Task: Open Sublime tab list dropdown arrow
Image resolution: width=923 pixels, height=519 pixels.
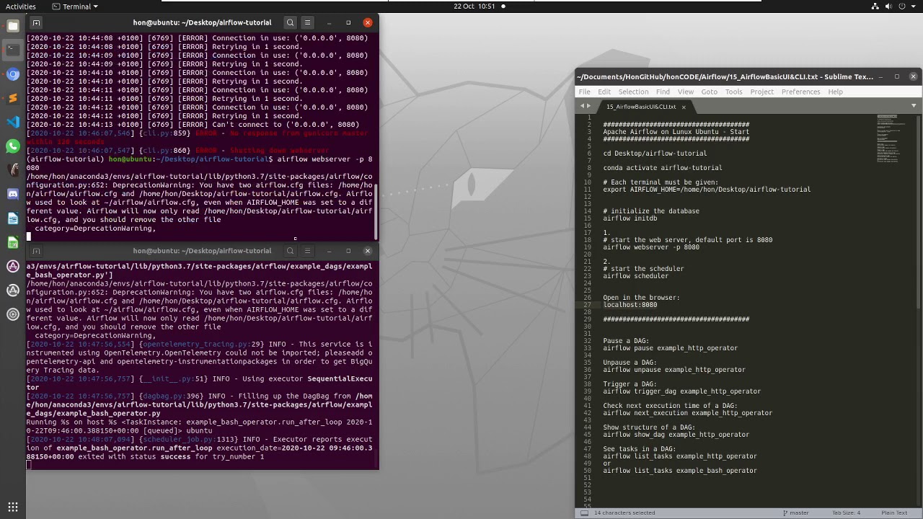Action: (x=914, y=106)
